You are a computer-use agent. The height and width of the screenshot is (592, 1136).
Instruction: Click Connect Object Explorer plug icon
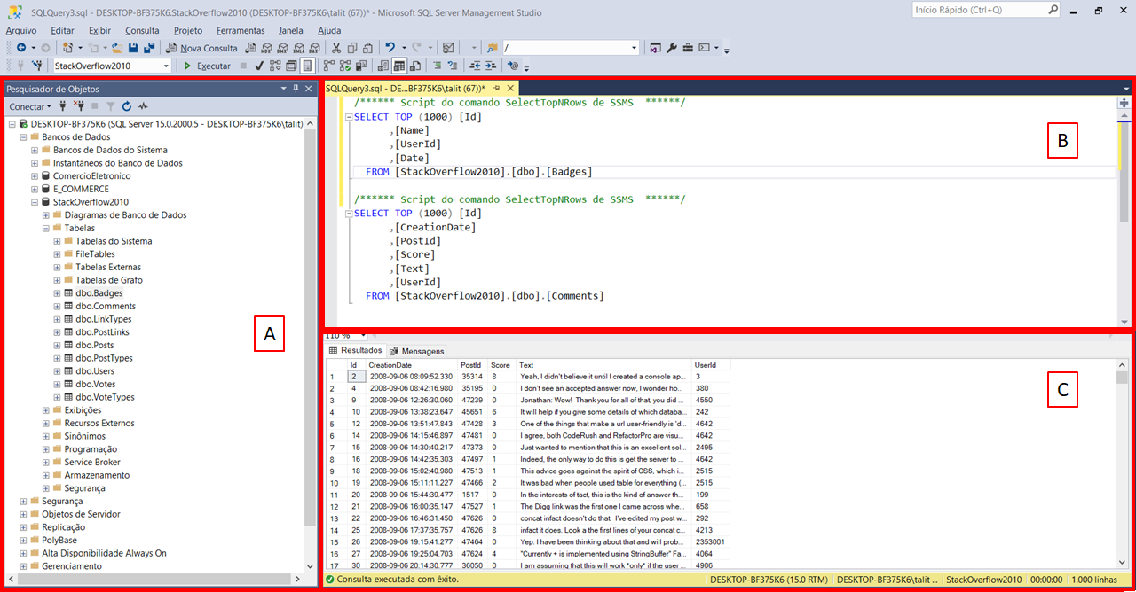coord(63,106)
